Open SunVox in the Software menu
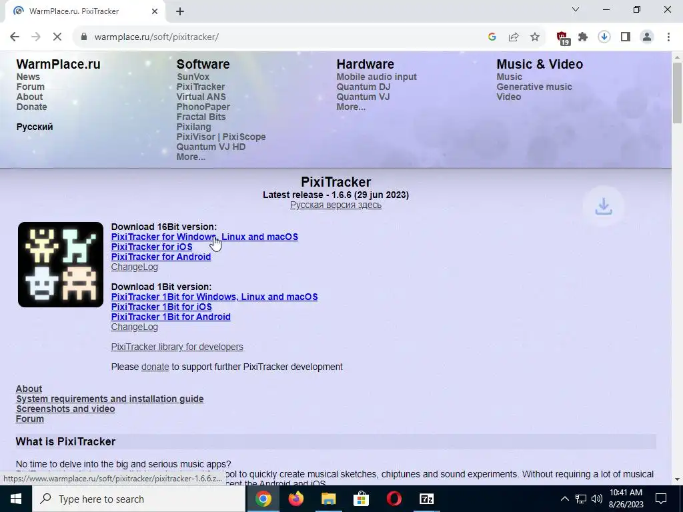683x512 pixels. [x=193, y=77]
